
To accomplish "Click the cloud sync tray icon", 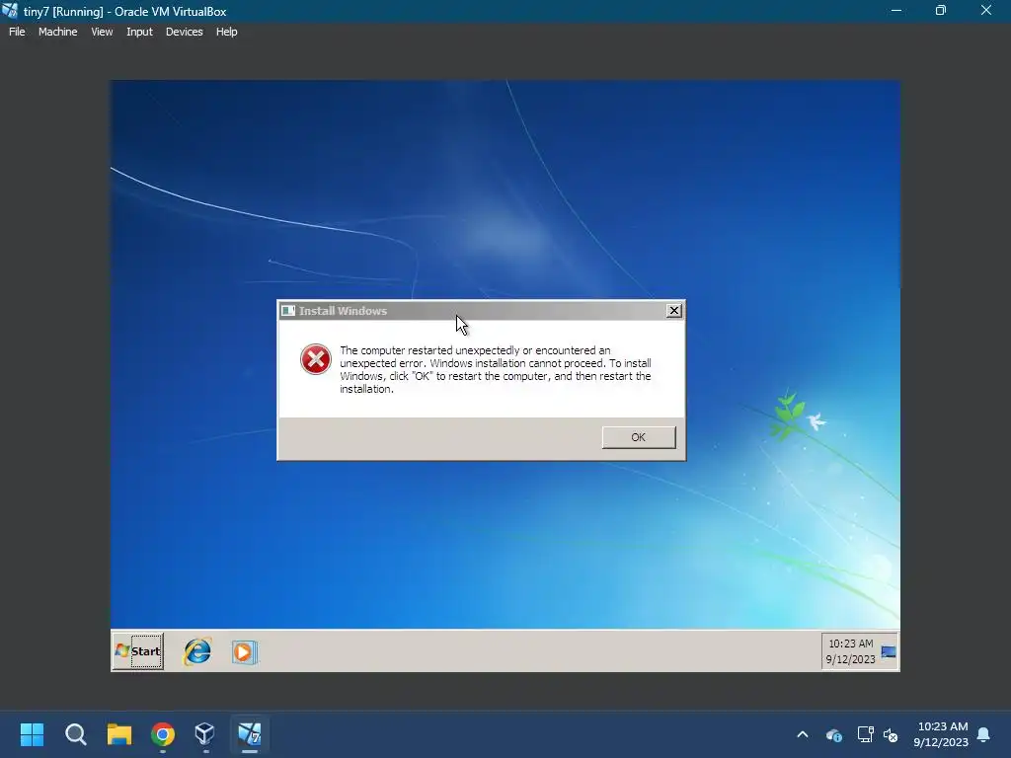I will [833, 734].
